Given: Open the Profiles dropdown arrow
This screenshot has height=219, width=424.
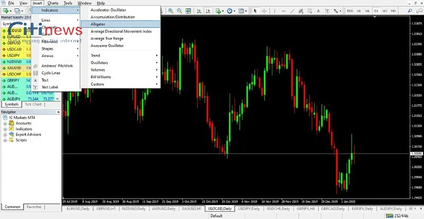Looking at the screenshot, I should 22,11.
